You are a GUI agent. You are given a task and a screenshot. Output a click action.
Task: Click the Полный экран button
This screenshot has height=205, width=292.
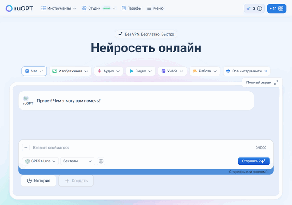coord(262,82)
